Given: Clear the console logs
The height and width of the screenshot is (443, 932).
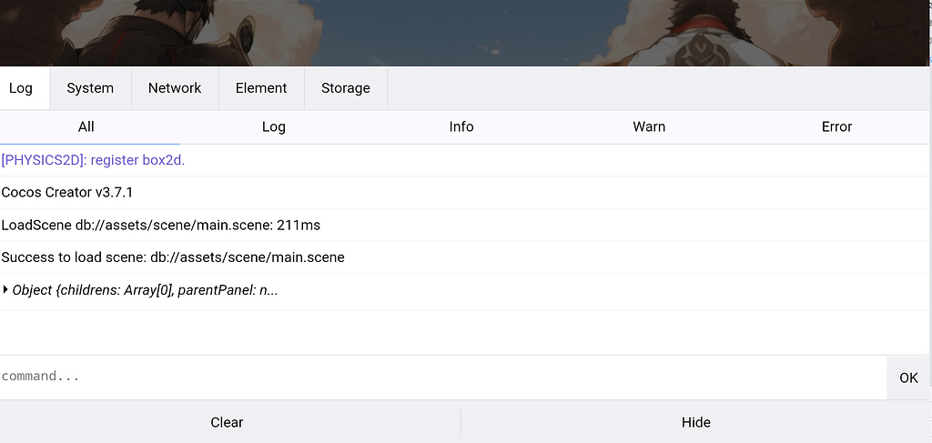Looking at the screenshot, I should pos(227,422).
